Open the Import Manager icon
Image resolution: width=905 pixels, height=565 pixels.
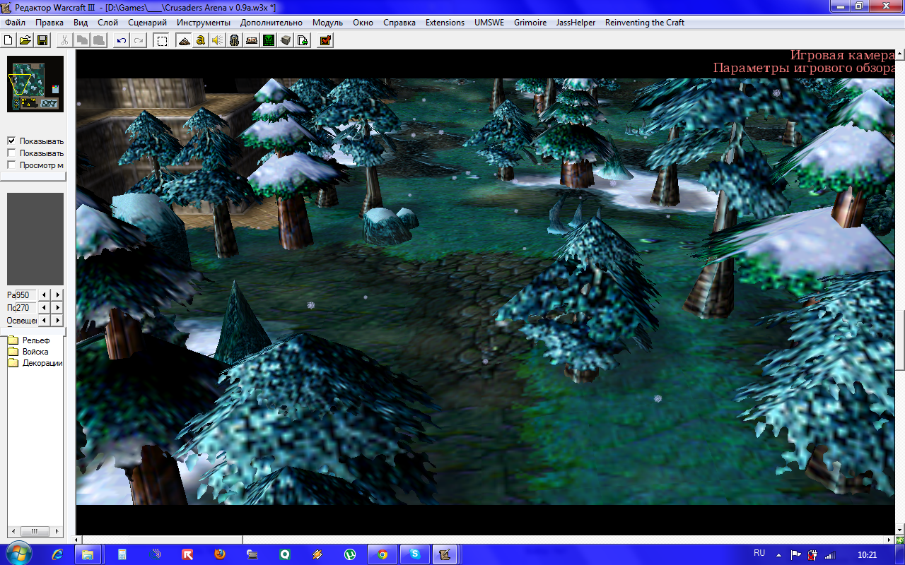[303, 40]
